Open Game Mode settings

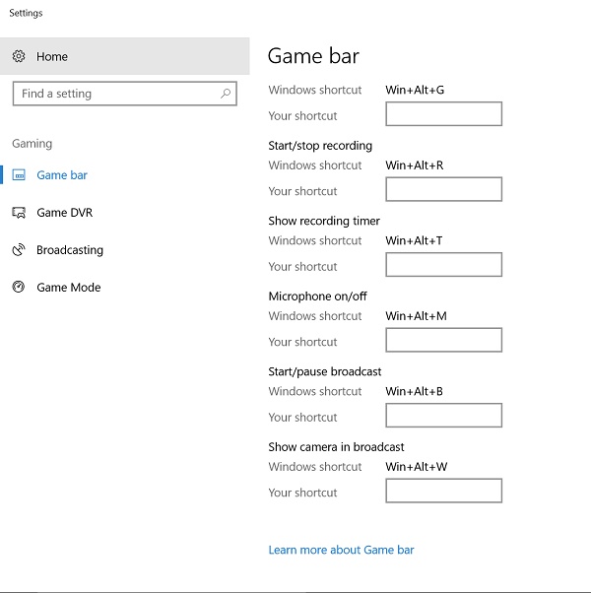(x=125, y=287)
